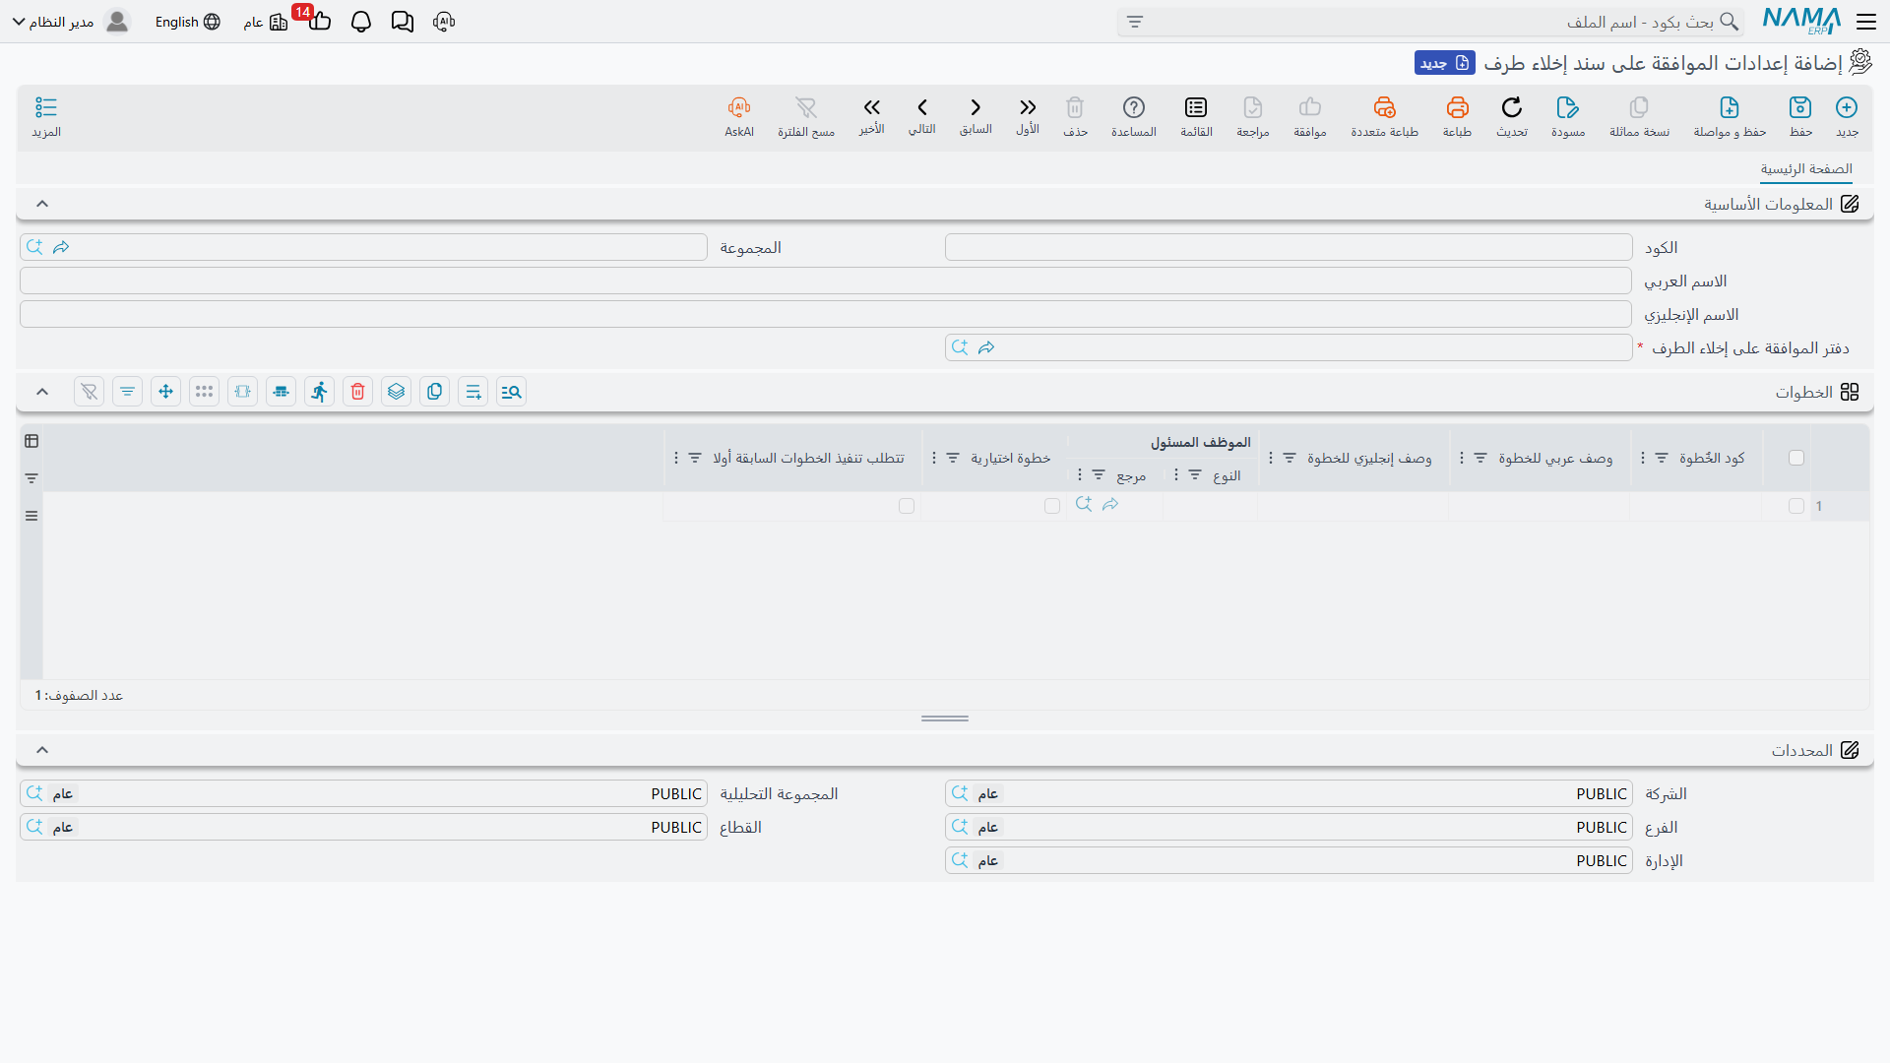1890x1063 pixels.
Task: Switch language to English
Action: tap(187, 22)
